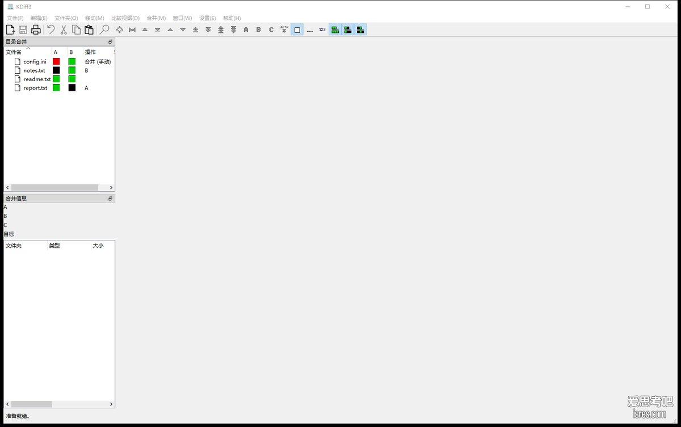This screenshot has width=681, height=427.
Task: Toggle the Auto advance button
Action: pos(284,29)
